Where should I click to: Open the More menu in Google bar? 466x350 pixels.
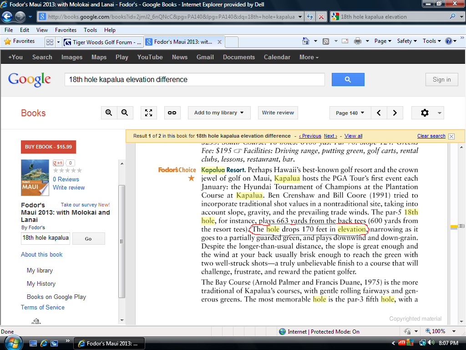(x=309, y=57)
